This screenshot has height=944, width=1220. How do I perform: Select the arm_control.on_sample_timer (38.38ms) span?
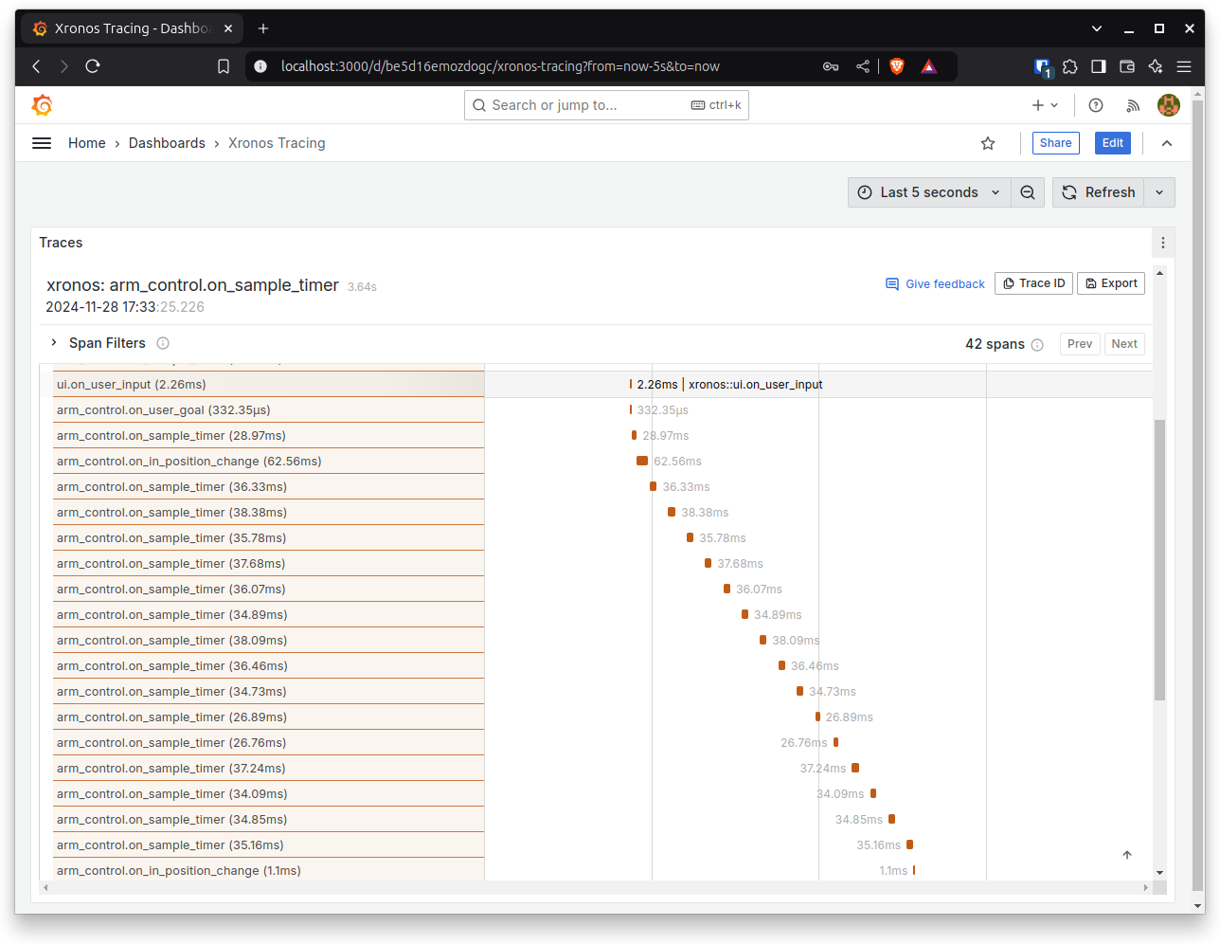point(269,513)
